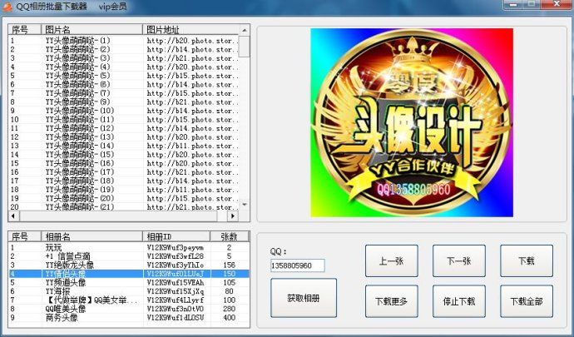
Task: Click the 下载更多 button
Action: 391,301
